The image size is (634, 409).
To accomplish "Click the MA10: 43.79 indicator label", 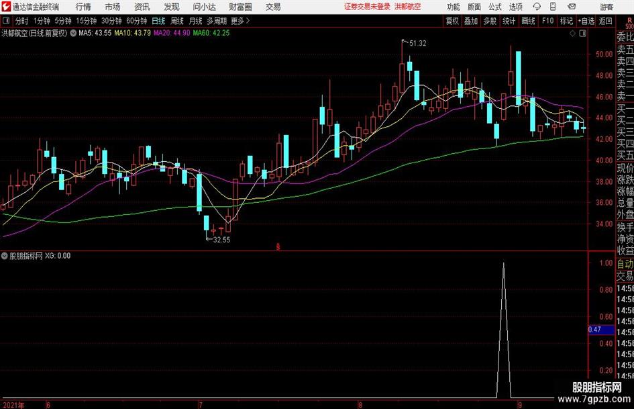I will (132, 33).
